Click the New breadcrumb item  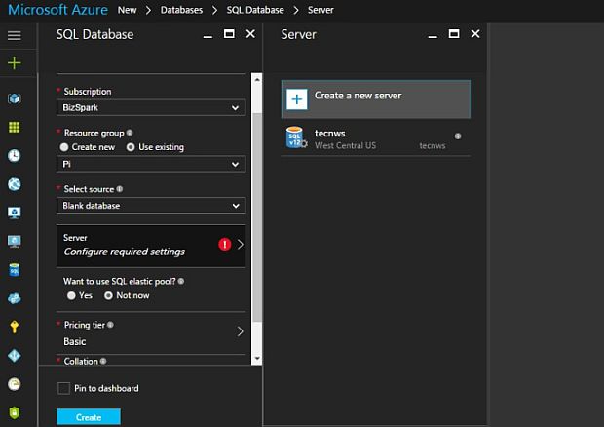point(127,10)
